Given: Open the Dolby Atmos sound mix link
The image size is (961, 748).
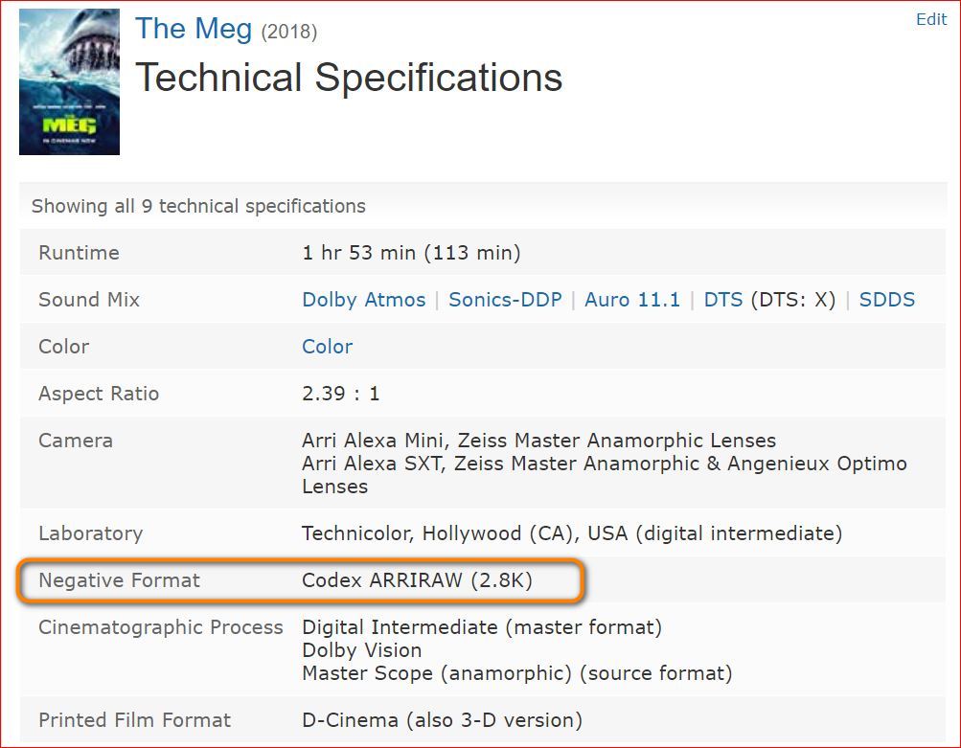Looking at the screenshot, I should click(x=363, y=300).
